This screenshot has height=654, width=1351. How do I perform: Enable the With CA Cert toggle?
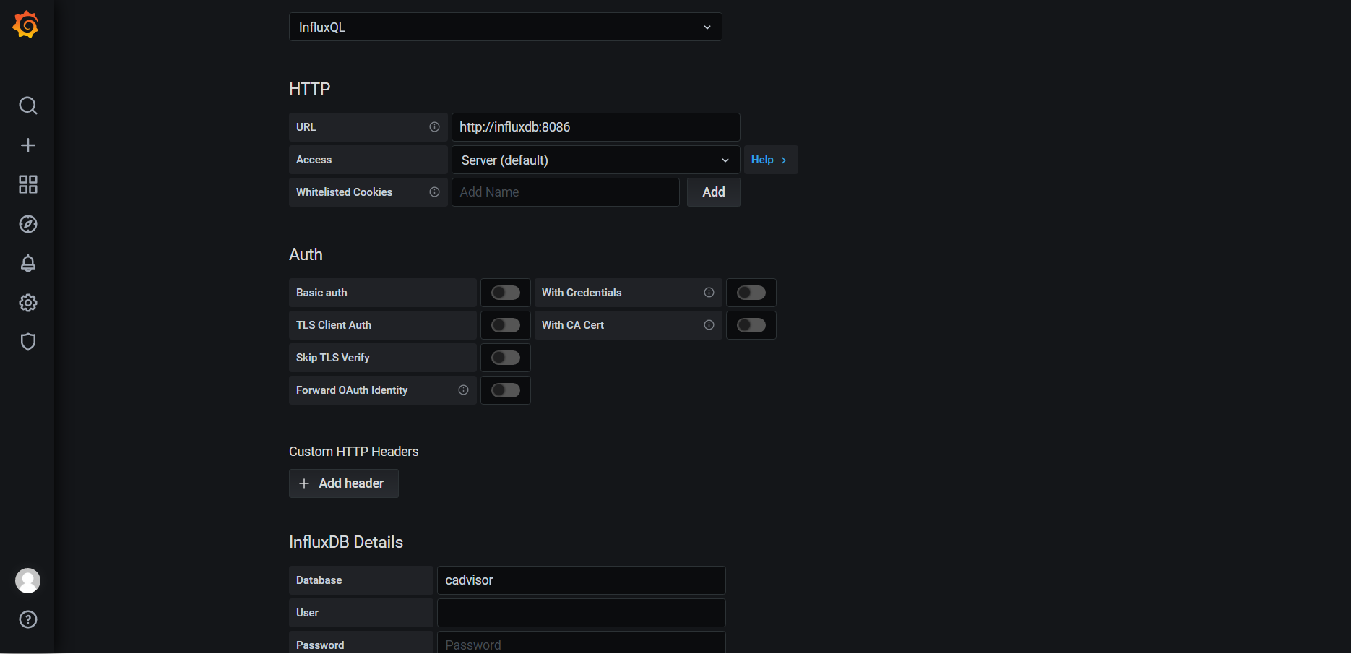click(x=751, y=325)
